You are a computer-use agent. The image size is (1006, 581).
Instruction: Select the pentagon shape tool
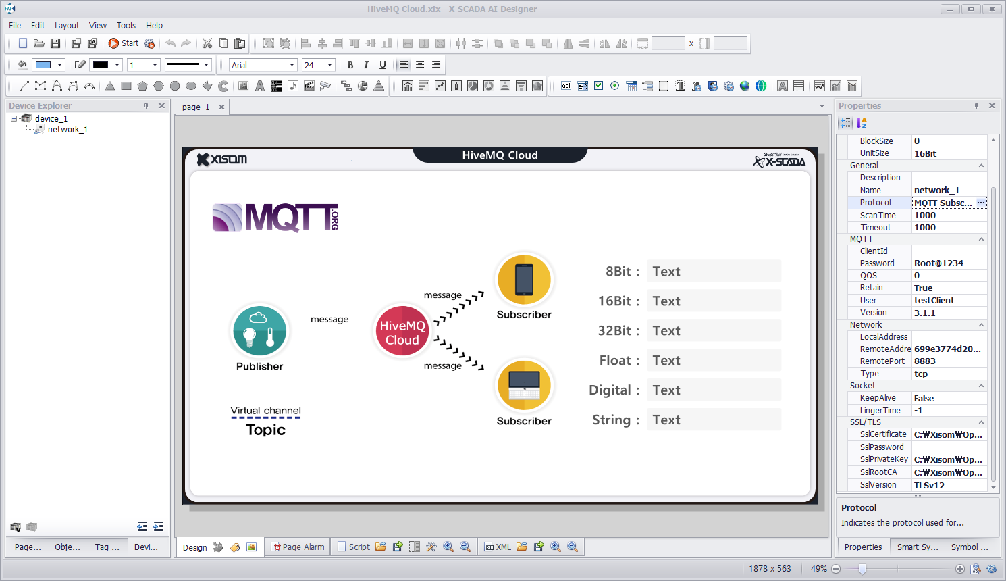(x=142, y=86)
